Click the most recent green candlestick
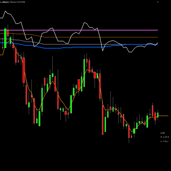 [158, 115]
